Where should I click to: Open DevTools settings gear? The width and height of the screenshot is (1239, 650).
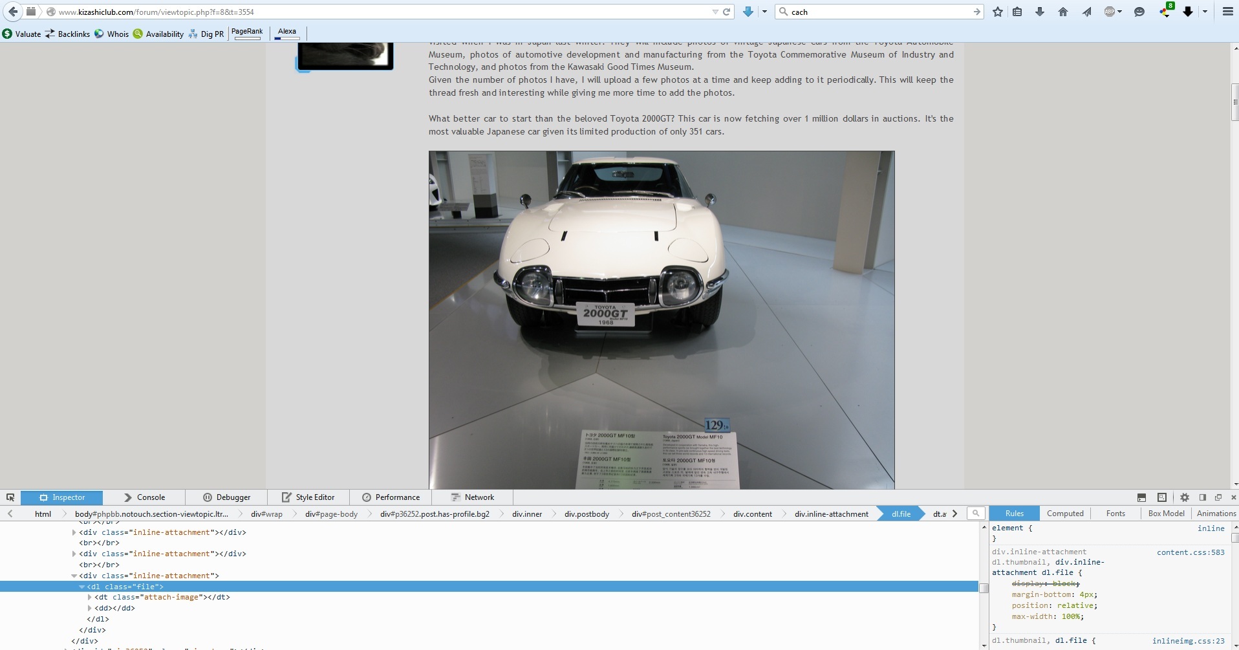click(x=1184, y=497)
